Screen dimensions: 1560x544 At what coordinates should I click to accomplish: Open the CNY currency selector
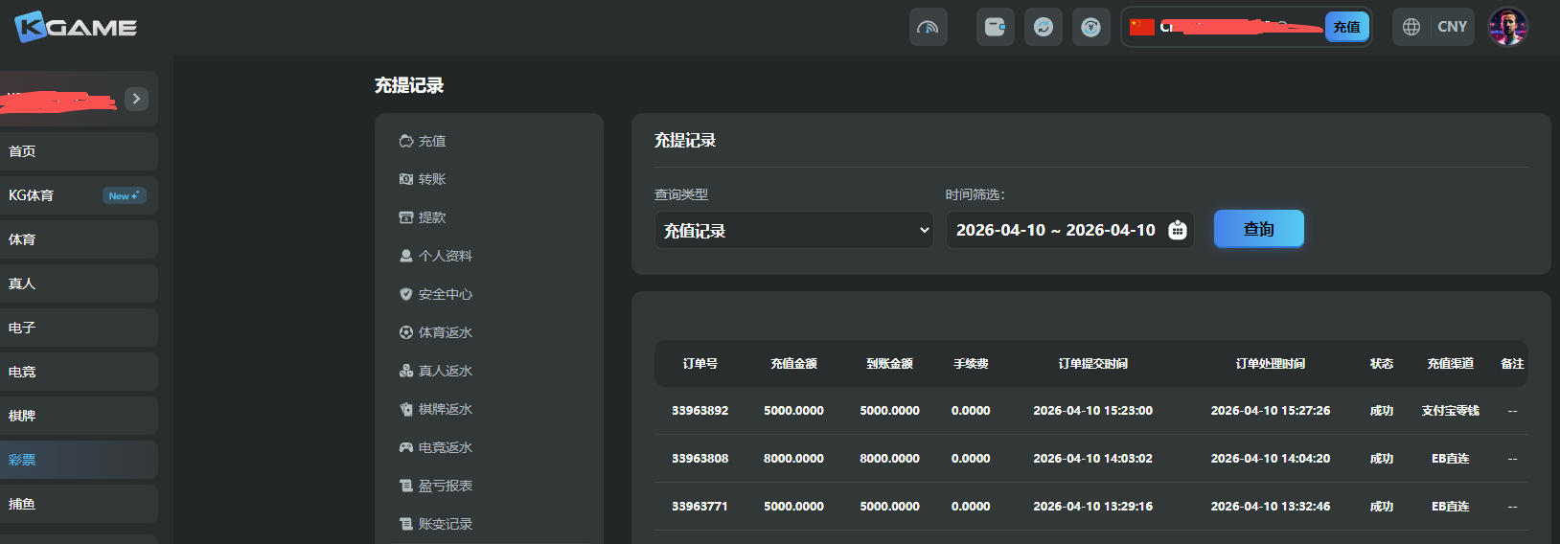[x=1452, y=27]
